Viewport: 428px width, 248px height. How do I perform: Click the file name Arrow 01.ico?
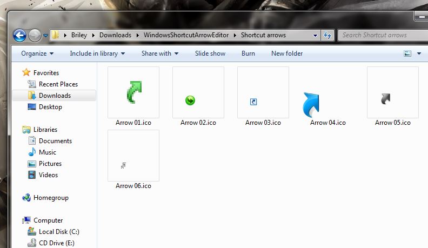[x=133, y=123]
